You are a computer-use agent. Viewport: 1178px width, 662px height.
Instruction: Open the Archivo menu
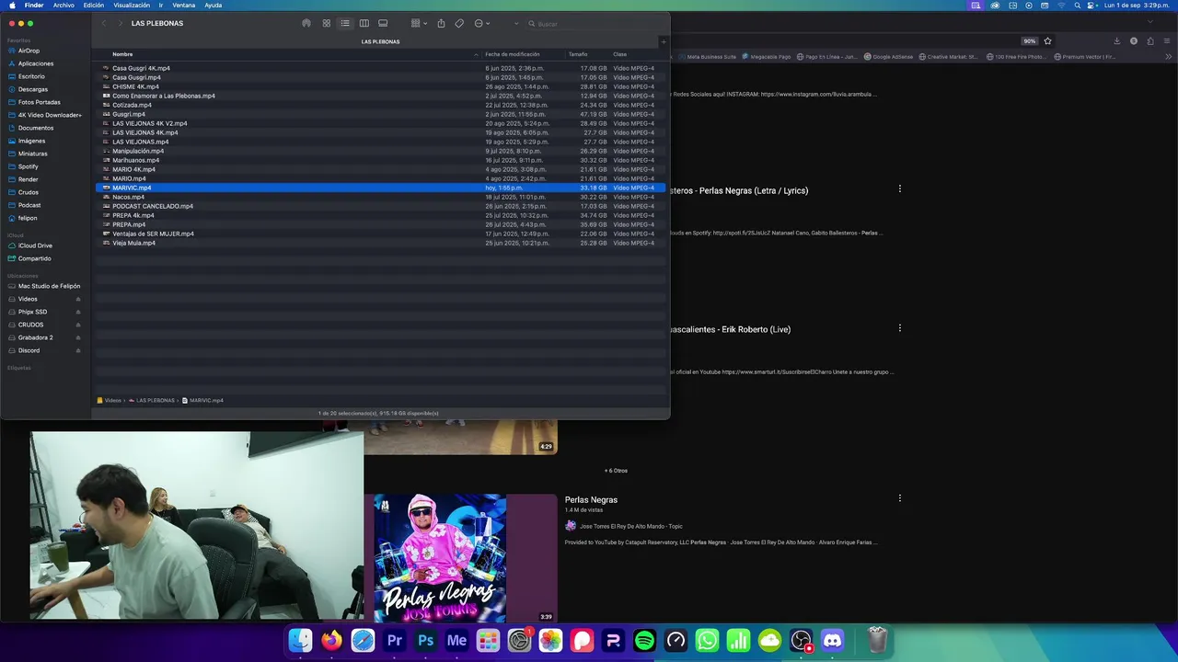[x=64, y=6]
